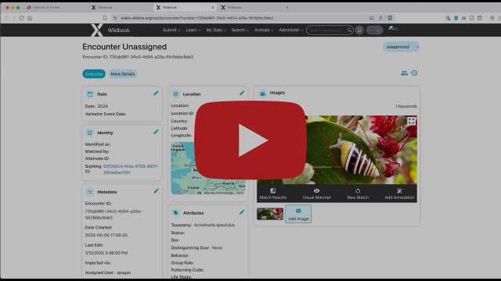Click the Add Image tile

[298, 214]
